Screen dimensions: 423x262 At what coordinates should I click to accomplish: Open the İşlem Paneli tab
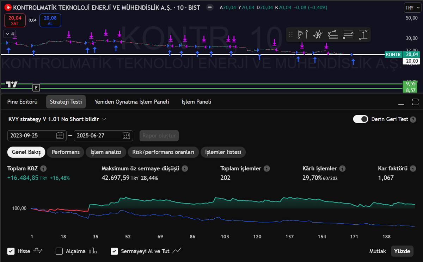point(196,102)
